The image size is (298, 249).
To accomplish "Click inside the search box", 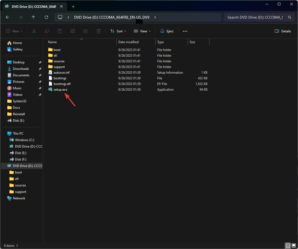I will coord(256,17).
